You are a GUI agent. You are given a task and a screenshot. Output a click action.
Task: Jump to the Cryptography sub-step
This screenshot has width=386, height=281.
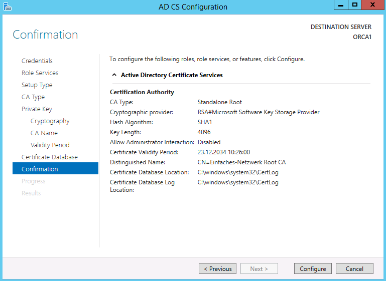coord(50,121)
